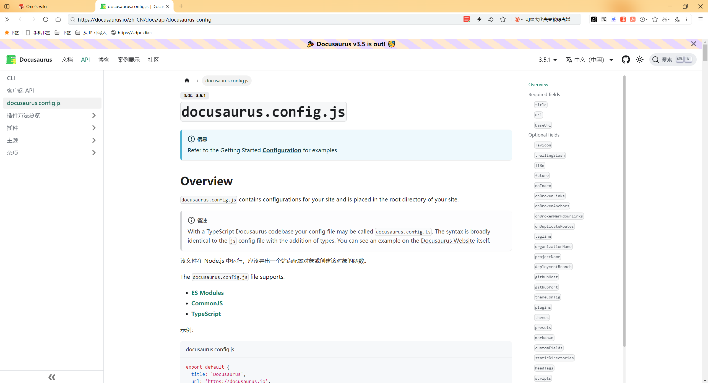
Task: Close the docusaurus.config.js browser tab
Action: point(167,6)
